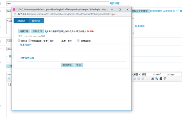The width and height of the screenshot is (182, 118).
Task: Click the popup window's pink favicon
Action: pyautogui.click(x=14, y=9)
